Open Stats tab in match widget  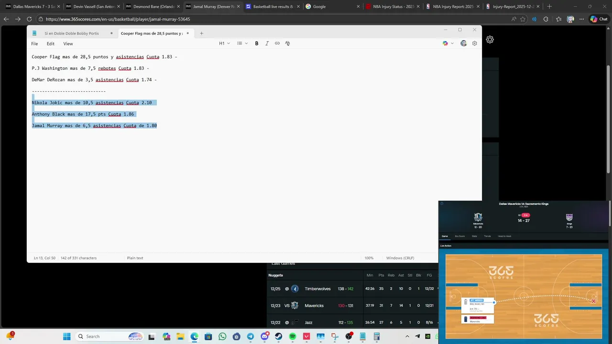tap(474, 236)
